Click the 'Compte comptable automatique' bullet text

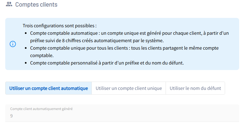tap(64, 33)
